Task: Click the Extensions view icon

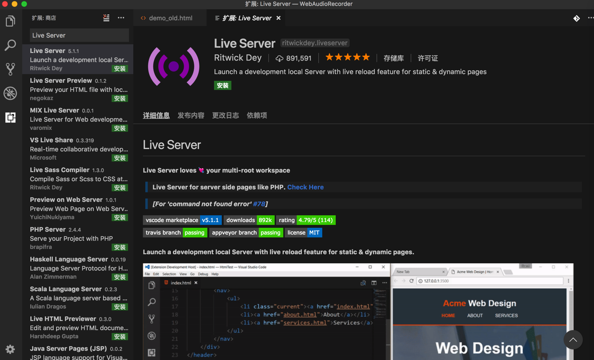Action: point(10,117)
